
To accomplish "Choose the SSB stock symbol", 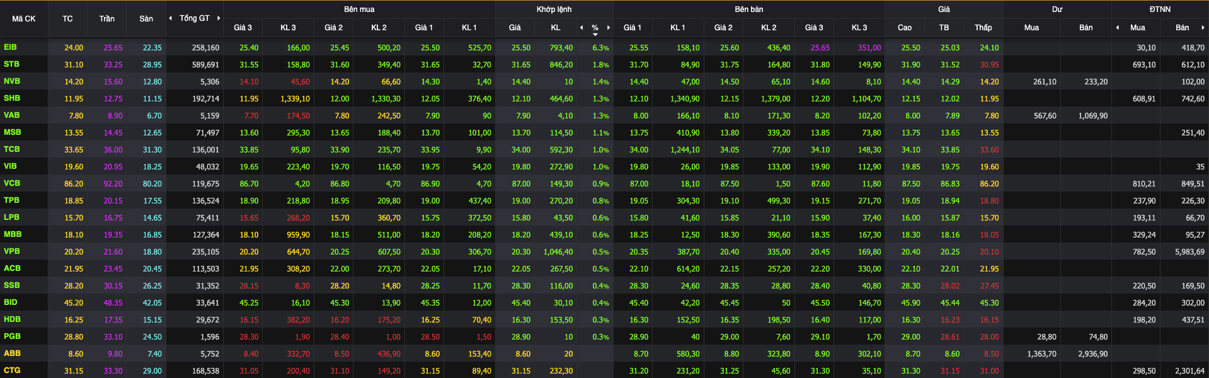I will [12, 285].
